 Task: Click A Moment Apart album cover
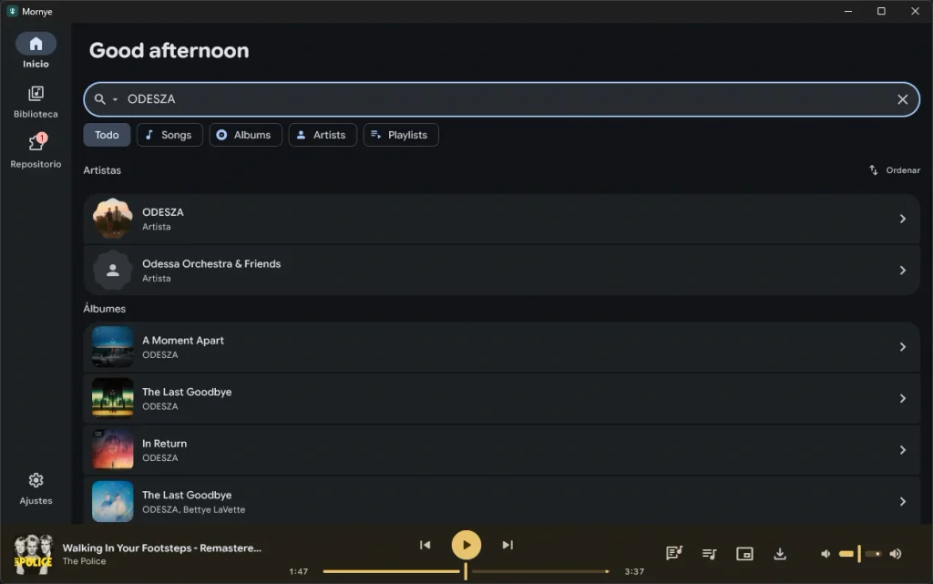click(112, 347)
